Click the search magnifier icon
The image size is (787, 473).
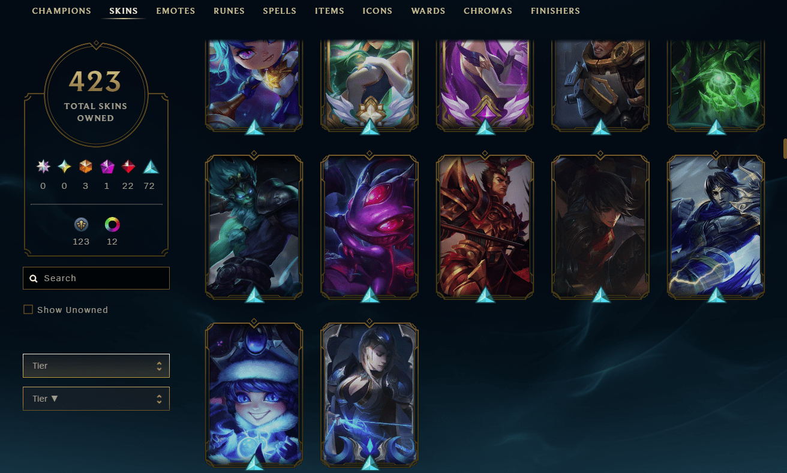coord(34,279)
